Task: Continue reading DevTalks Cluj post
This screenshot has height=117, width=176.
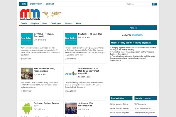Action: pos(71,59)
